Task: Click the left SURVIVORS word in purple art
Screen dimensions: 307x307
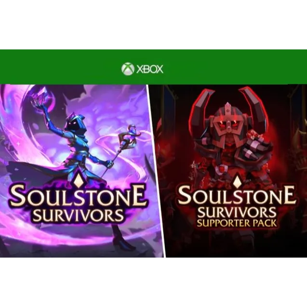Action: point(78,215)
